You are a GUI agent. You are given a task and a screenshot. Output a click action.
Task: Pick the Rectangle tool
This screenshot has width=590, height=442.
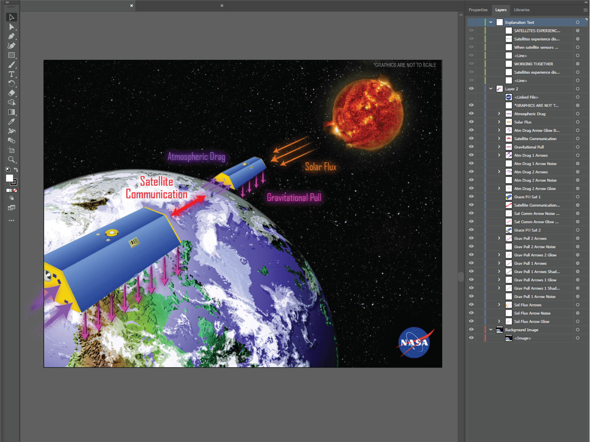tap(11, 55)
